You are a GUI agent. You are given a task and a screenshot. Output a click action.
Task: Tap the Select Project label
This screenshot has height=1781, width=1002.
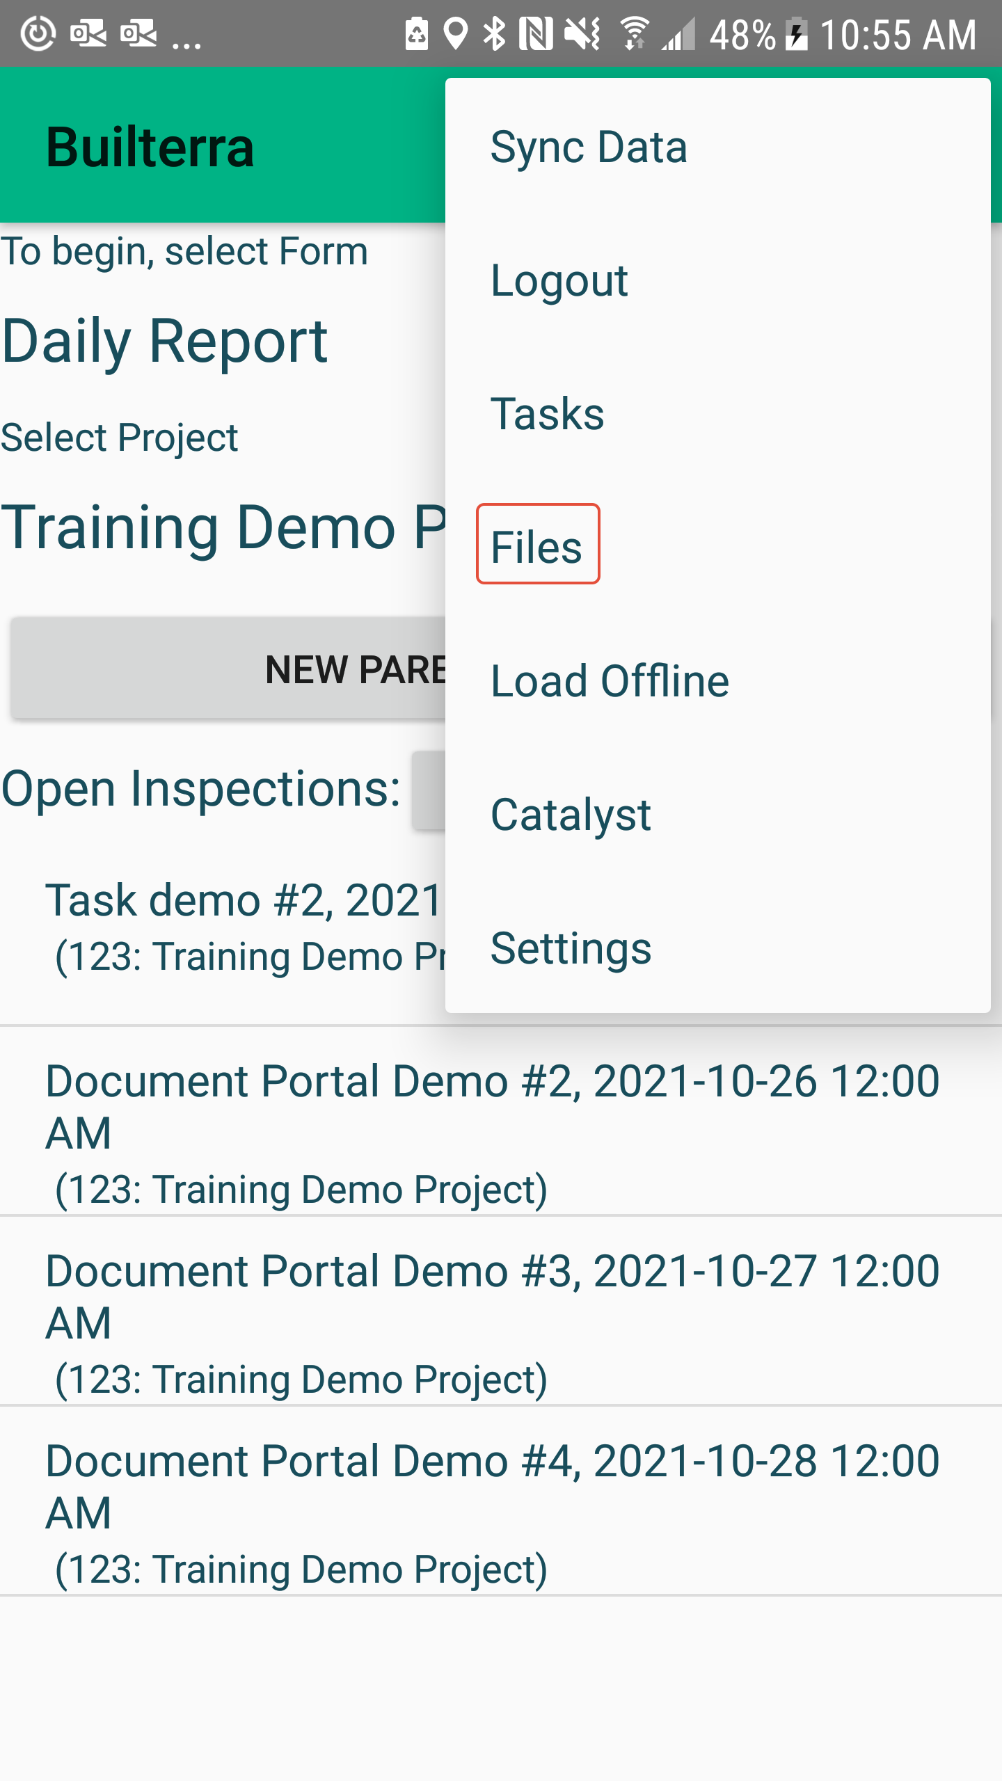click(119, 438)
